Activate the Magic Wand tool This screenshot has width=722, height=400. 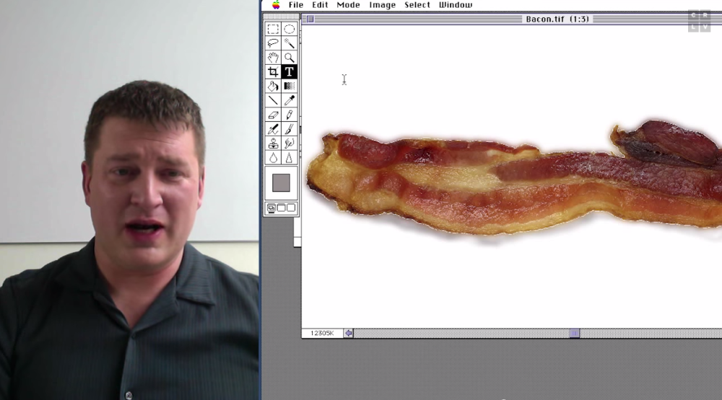click(x=289, y=43)
